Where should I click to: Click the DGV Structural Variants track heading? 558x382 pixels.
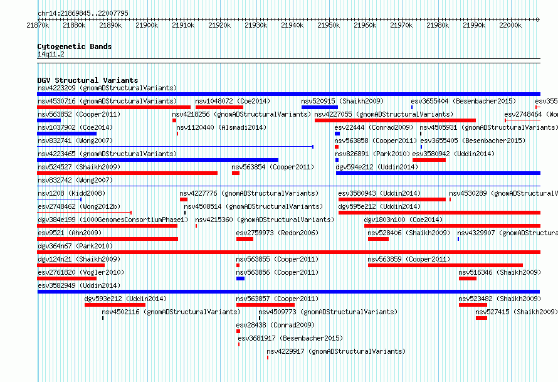(x=88, y=80)
